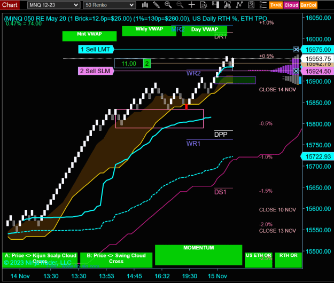Activate the crosshair cursor icon
Viewport: 334px width, 283px height.
(192, 5)
